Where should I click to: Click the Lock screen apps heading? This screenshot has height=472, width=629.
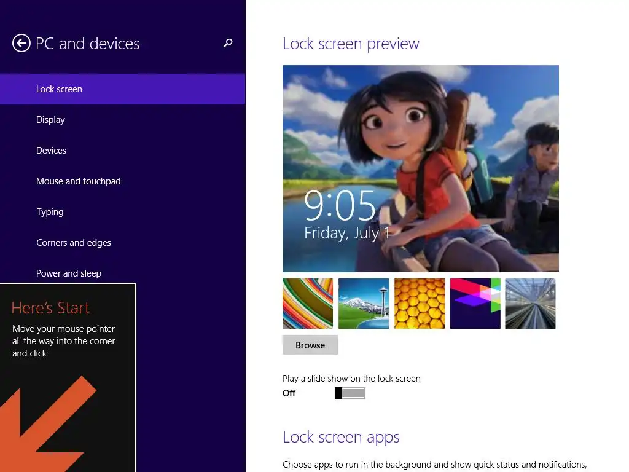341,437
